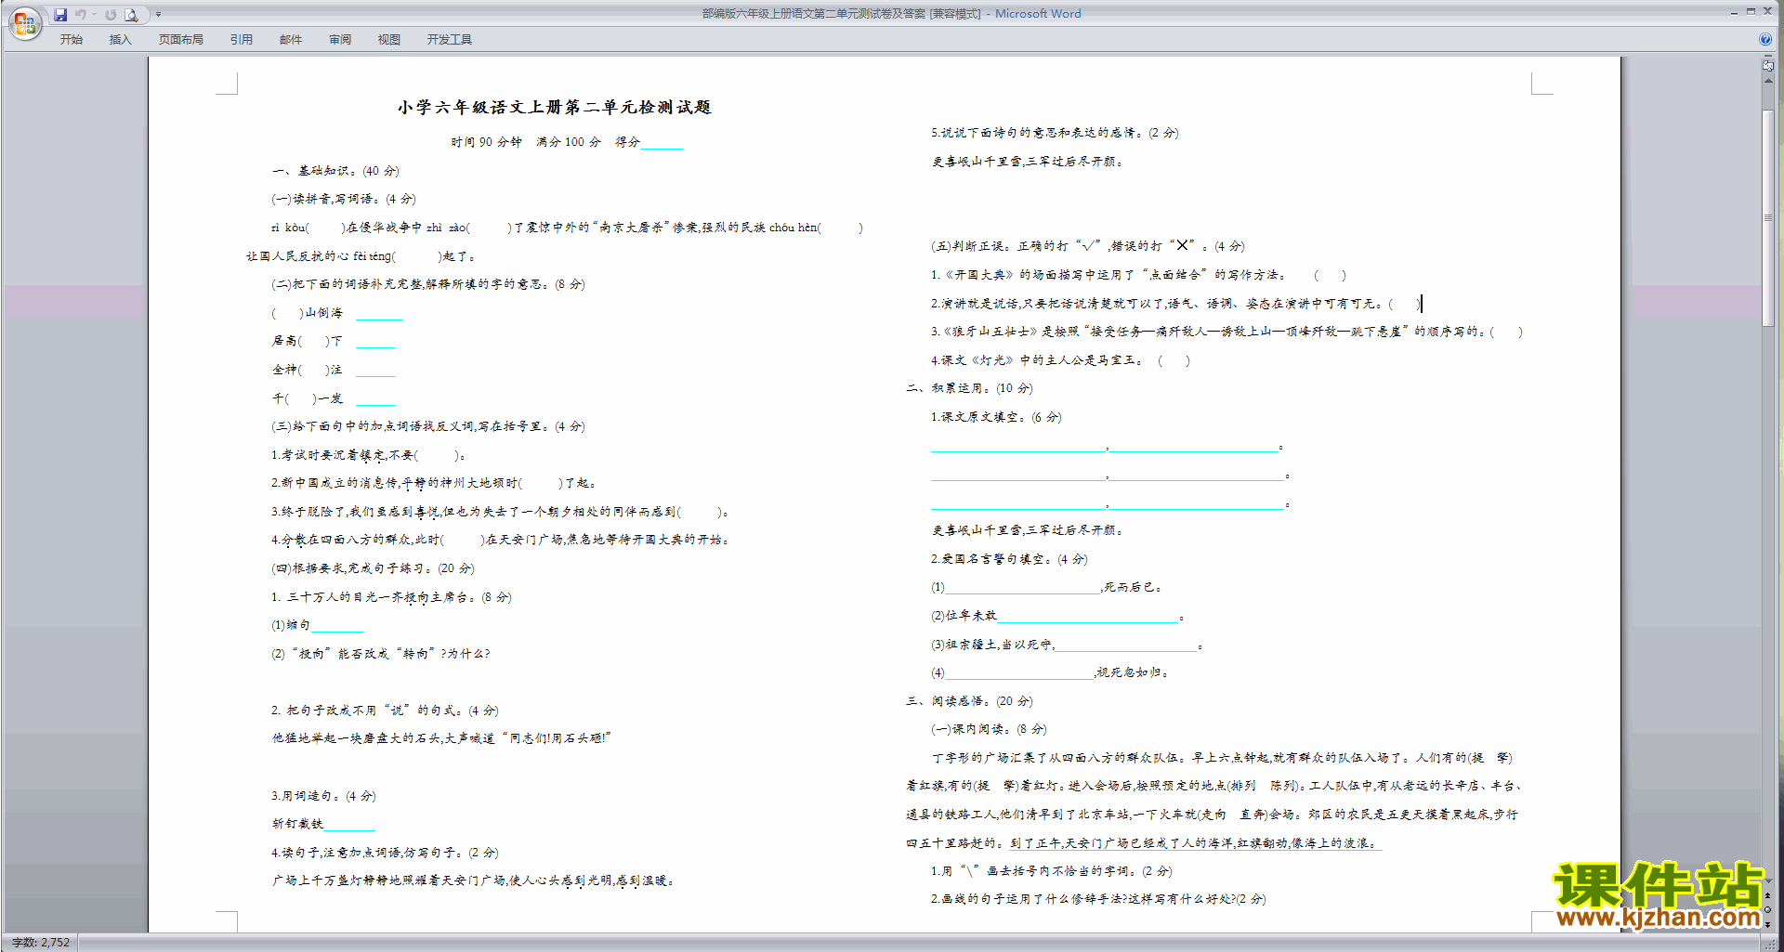This screenshot has width=1784, height=952.
Task: Click the blank line after 居高( )下
Action: (375, 342)
